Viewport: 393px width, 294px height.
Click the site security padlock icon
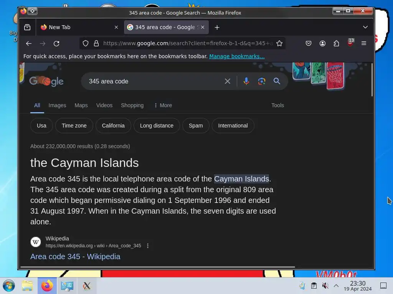96,44
